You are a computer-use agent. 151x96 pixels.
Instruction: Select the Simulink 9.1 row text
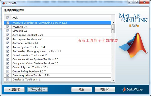(20, 31)
